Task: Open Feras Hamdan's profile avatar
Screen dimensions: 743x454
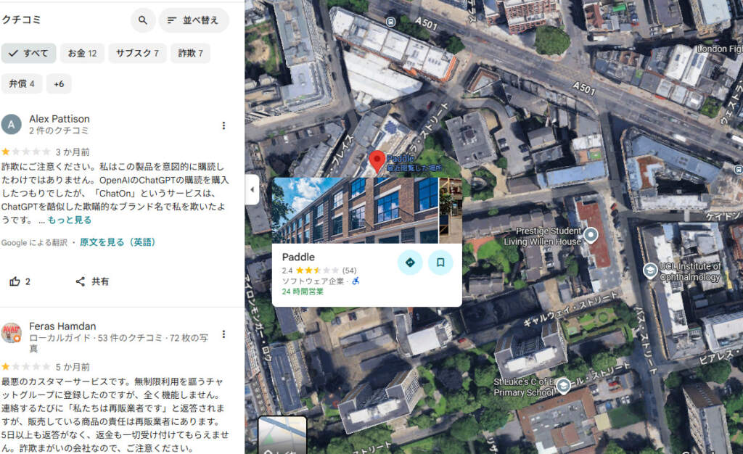Action: pyautogui.click(x=12, y=333)
